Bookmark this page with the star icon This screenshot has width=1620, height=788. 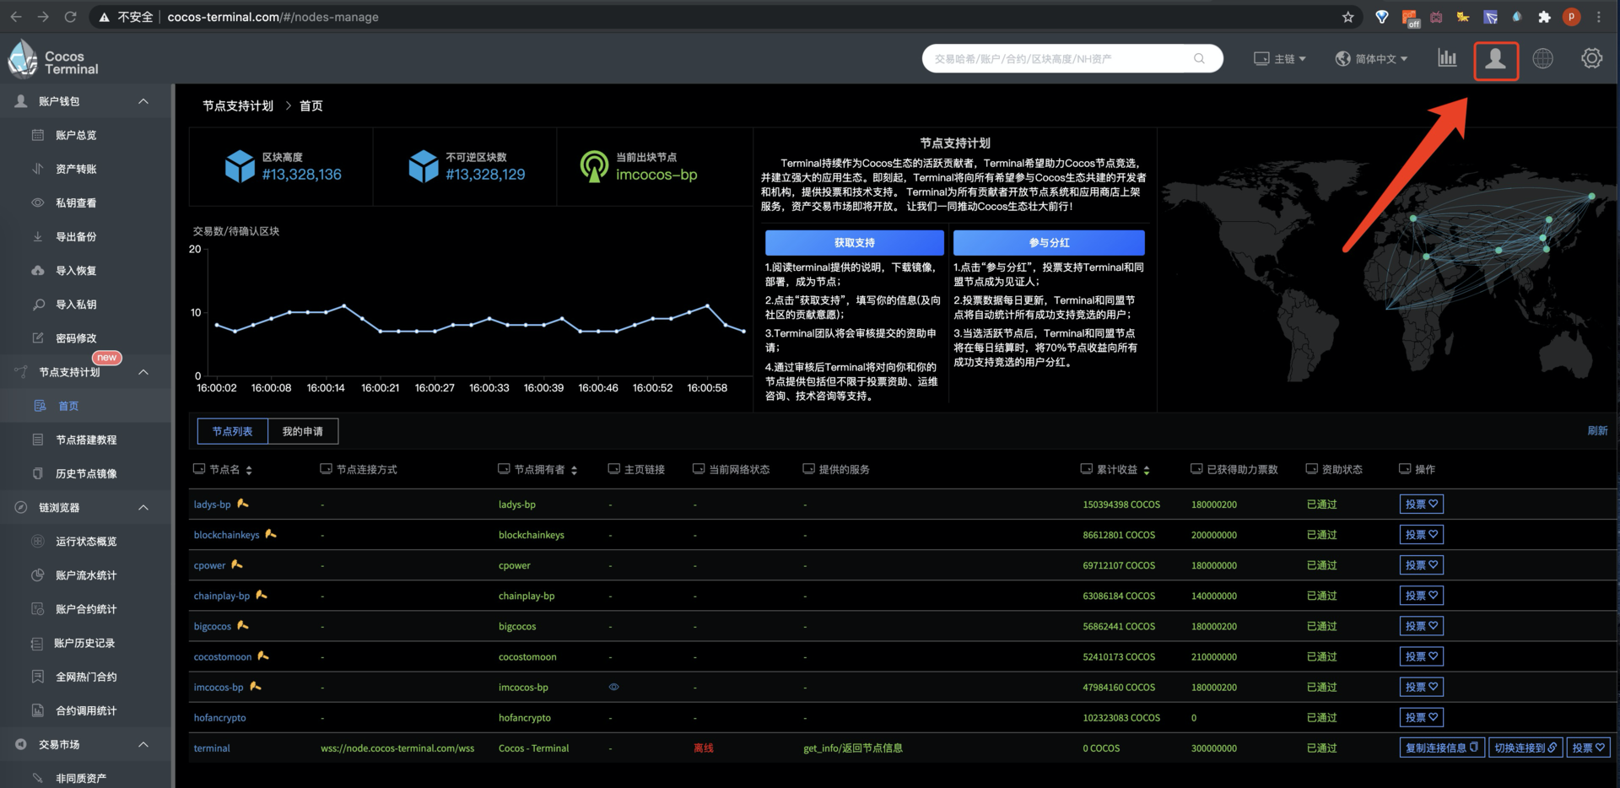(1347, 17)
